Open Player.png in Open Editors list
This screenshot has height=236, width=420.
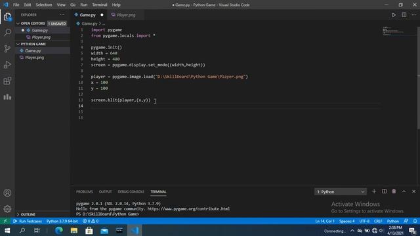point(43,37)
